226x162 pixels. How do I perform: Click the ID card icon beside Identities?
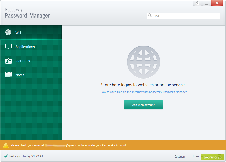pyautogui.click(x=8, y=61)
